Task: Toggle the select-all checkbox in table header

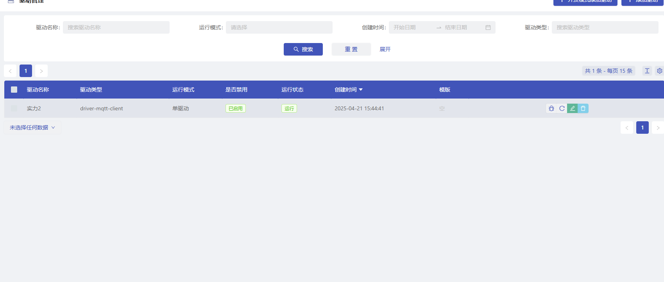Action: [x=14, y=90]
